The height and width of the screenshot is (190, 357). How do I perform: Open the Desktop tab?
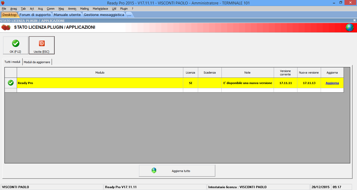(9, 15)
